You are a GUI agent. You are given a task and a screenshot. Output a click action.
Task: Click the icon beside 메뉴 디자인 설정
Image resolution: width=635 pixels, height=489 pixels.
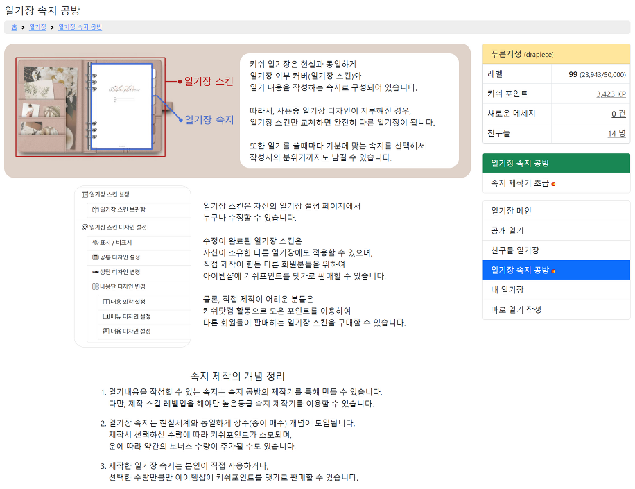coord(106,316)
